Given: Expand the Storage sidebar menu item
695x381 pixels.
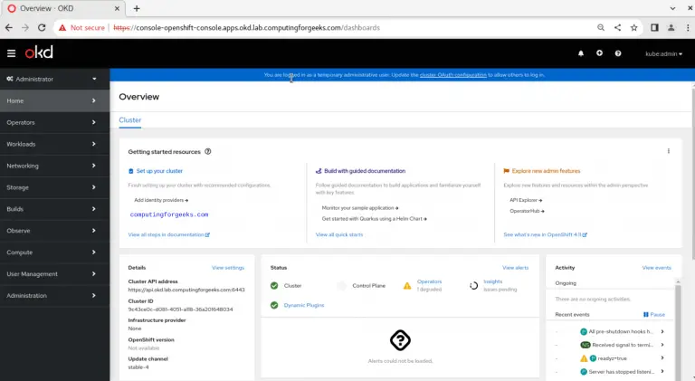Looking at the screenshot, I should pyautogui.click(x=54, y=187).
